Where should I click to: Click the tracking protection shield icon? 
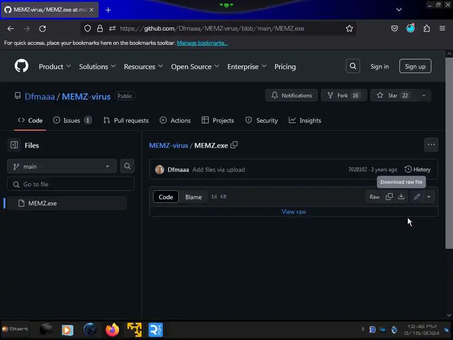(88, 28)
